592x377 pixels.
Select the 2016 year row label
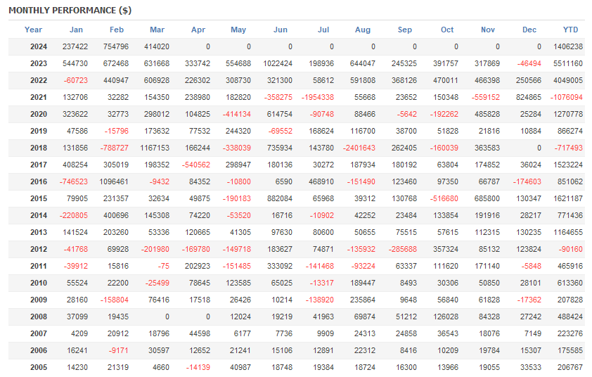39,181
